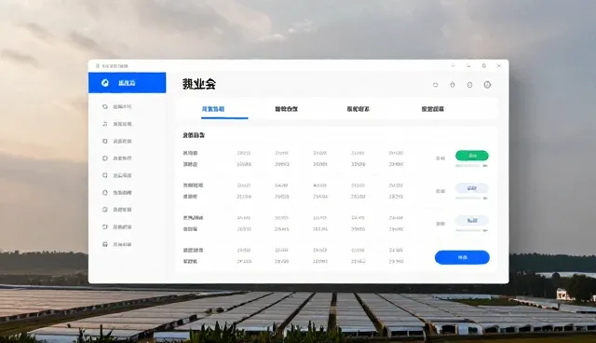Switch to the third tab in the tab bar

(x=358, y=109)
